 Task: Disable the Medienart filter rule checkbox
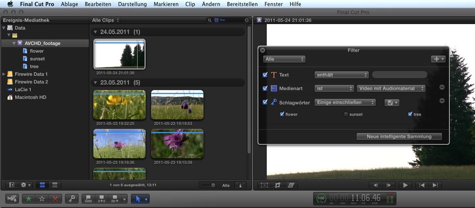[265, 88]
